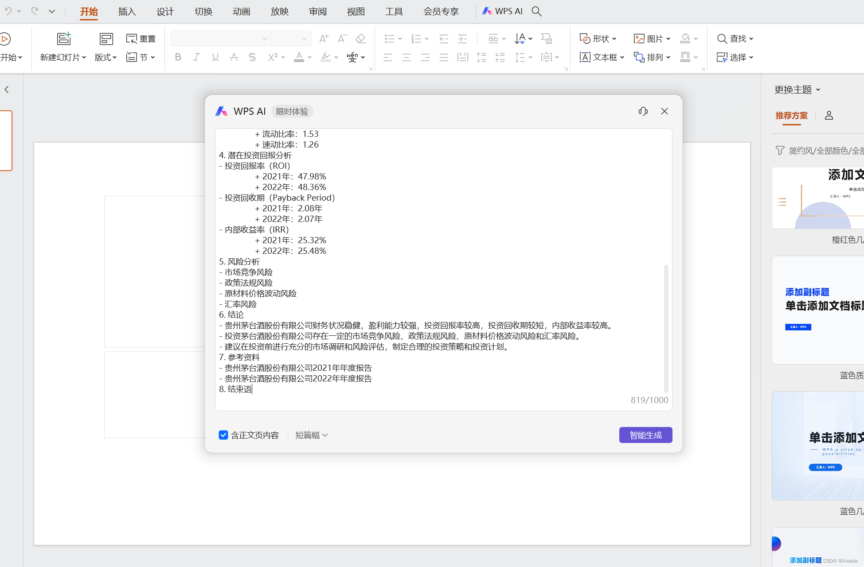
Task: Click the 限时体验 badge in dialog header
Action: [x=292, y=111]
